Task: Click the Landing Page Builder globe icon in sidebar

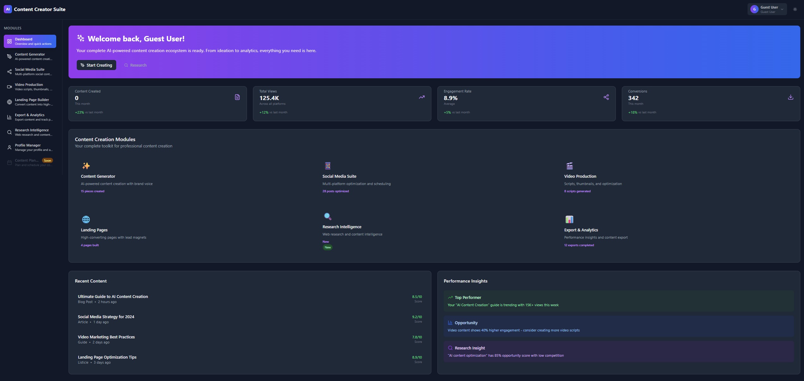Action: [x=9, y=102]
